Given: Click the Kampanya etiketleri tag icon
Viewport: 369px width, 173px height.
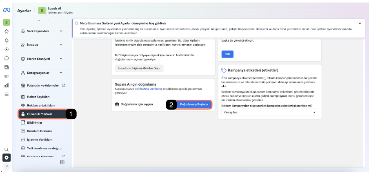Looking at the screenshot, I should pyautogui.click(x=224, y=70).
